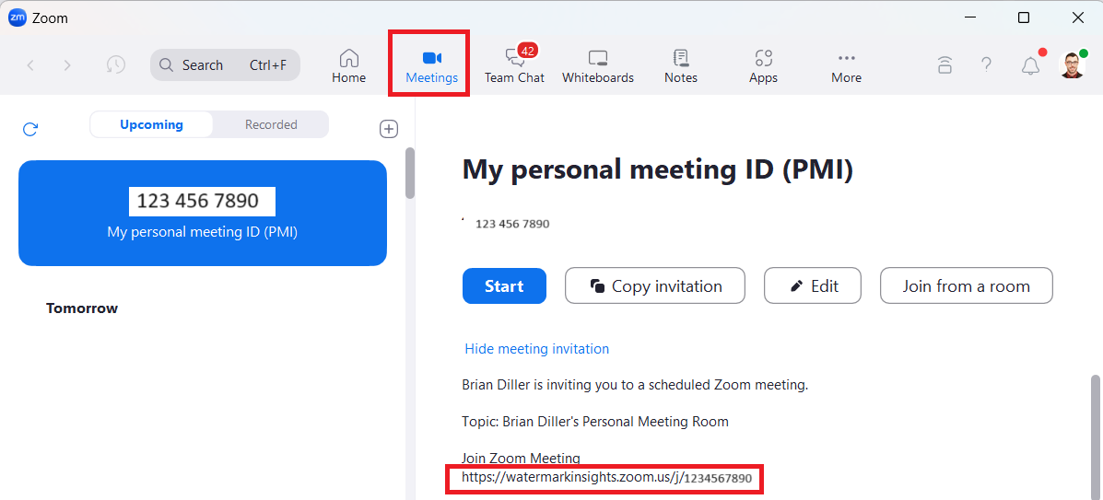Switch to the Recorded tab
The image size is (1103, 500).
[x=271, y=124]
